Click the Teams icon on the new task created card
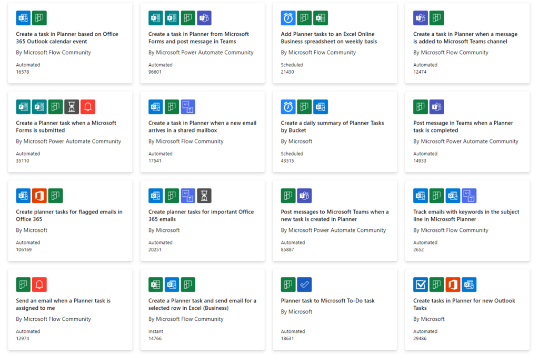539x354 pixels. (x=304, y=196)
